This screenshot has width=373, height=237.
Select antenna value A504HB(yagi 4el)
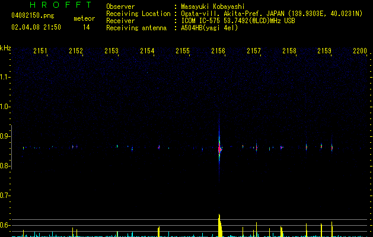click(x=209, y=28)
